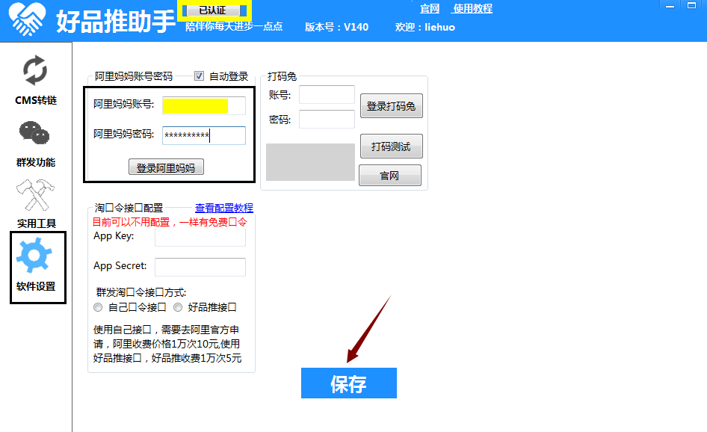This screenshot has width=707, height=432.
Task: Click the 登录阿里妈妈 button
Action: (166, 167)
